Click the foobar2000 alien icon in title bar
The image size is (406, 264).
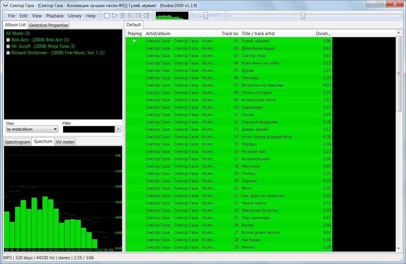(6, 5)
